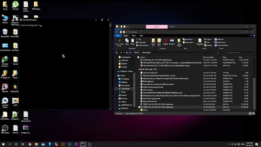Image resolution: width=261 pixels, height=147 pixels.
Task: Open recent locations dropdown beside forward arrow
Action: [x=124, y=53]
